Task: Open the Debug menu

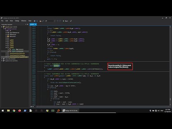Action: [x=17, y=21]
